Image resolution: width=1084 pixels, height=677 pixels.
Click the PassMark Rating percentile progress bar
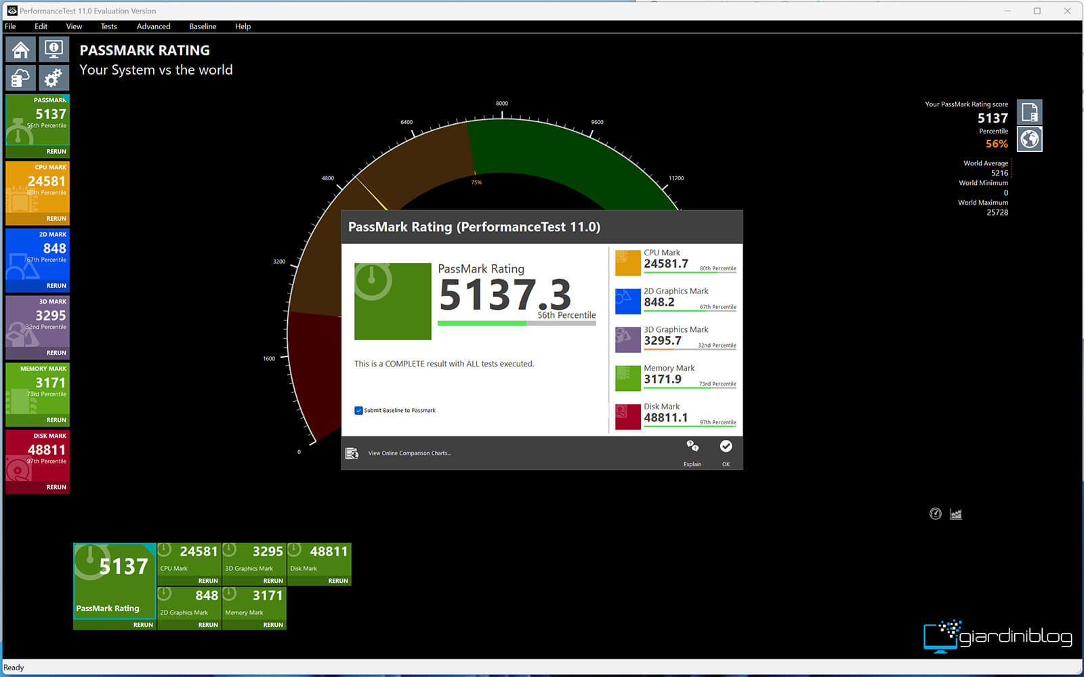(x=517, y=323)
